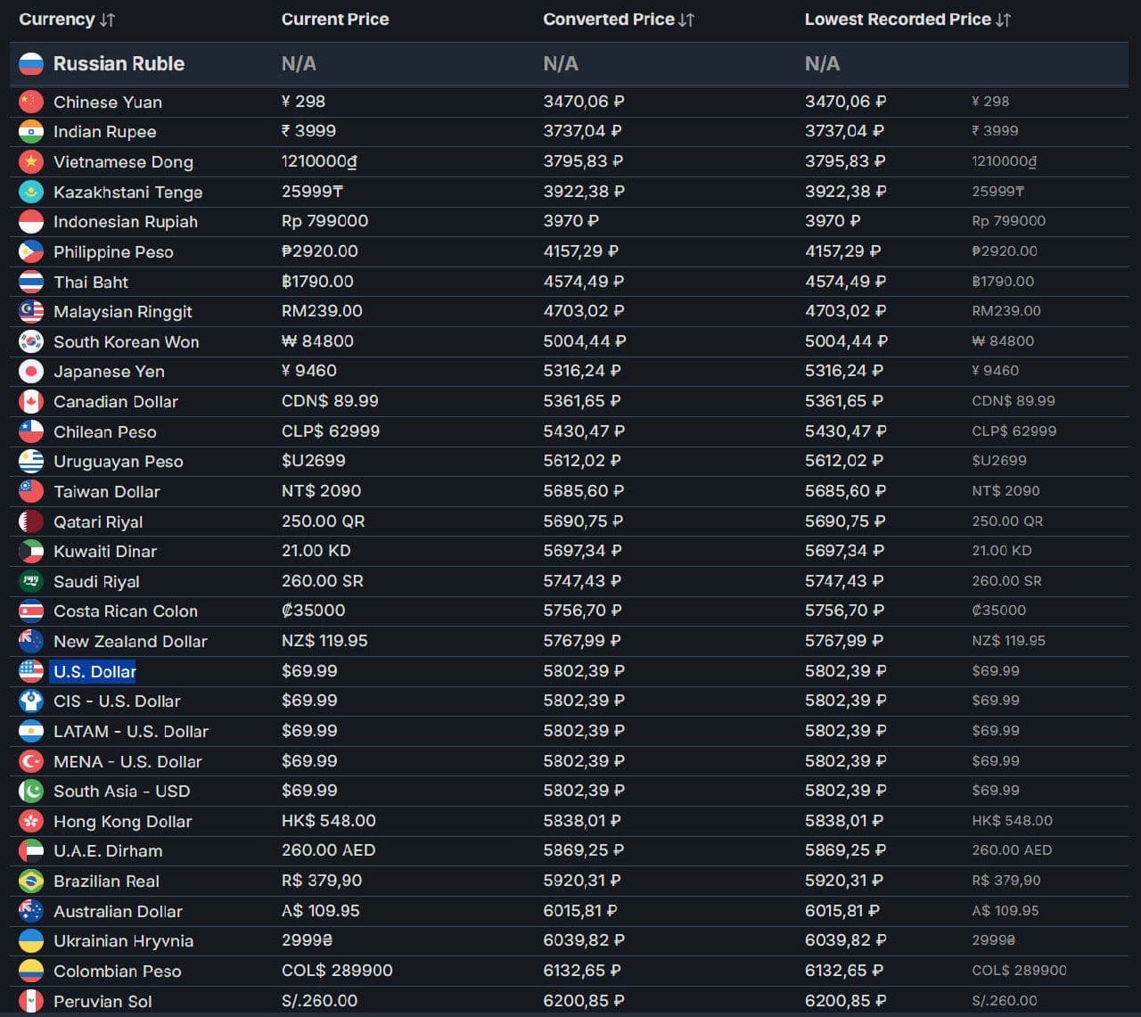Sort table by Currency column arrows
The height and width of the screenshot is (1017, 1141).
click(107, 20)
